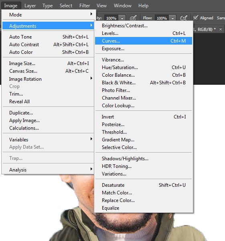
Task: Expand the Mode submenu
Action: pos(48,15)
